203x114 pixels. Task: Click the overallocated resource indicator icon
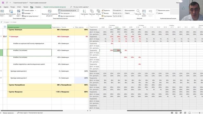pyautogui.click(x=4, y=37)
